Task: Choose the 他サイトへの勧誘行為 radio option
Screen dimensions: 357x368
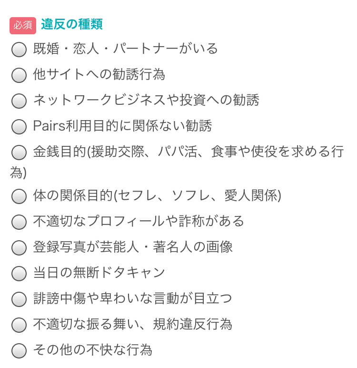Action: pyautogui.click(x=19, y=75)
